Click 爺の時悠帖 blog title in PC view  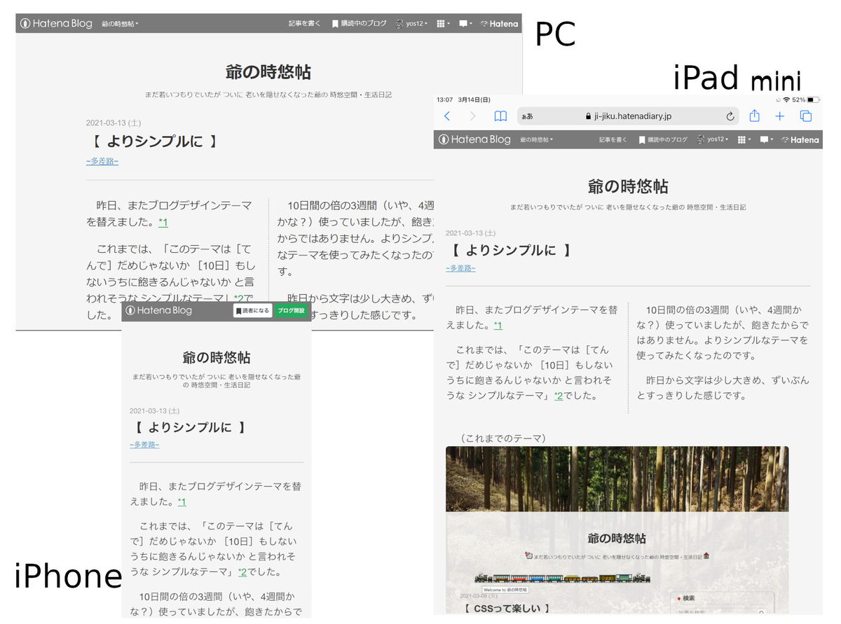(268, 72)
